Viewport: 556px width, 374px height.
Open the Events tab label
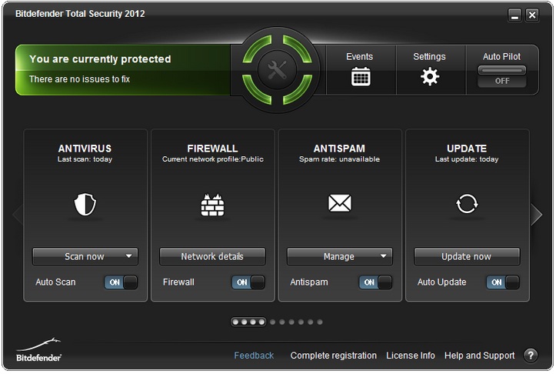click(x=360, y=57)
